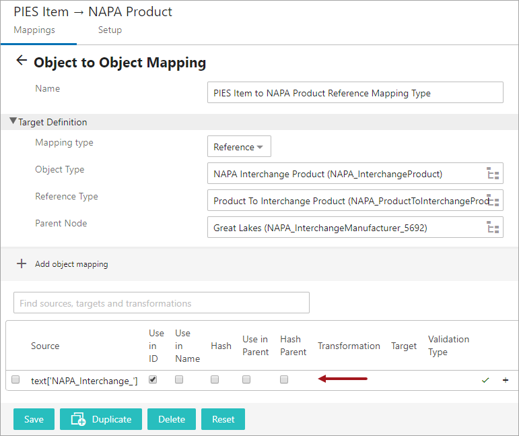The image size is (519, 436).
Task: Enable Use in Name checkbox
Action: (x=179, y=379)
